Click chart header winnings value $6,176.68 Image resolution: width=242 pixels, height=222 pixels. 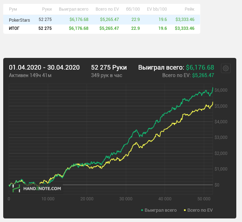click(200, 67)
